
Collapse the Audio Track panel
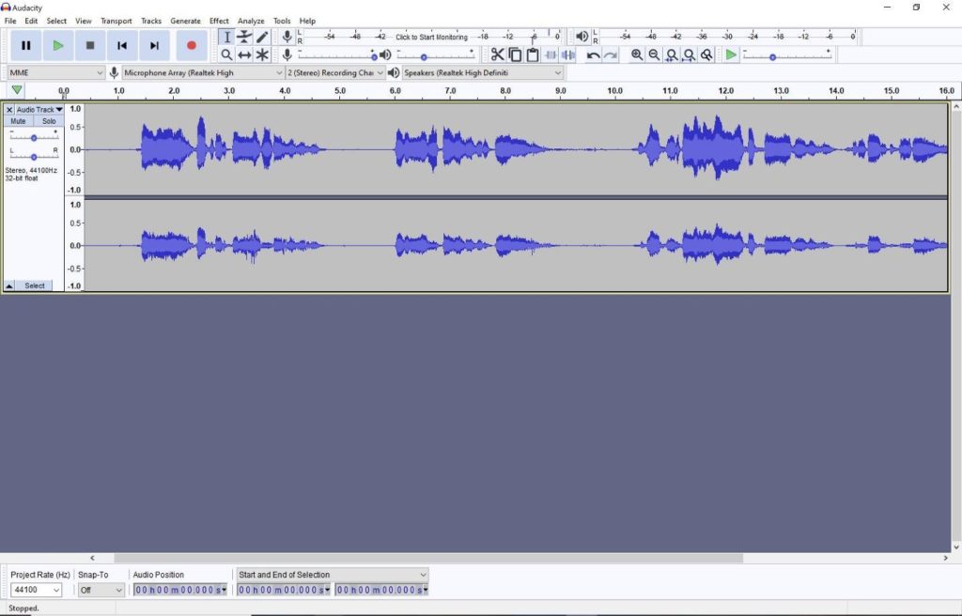tap(8, 284)
